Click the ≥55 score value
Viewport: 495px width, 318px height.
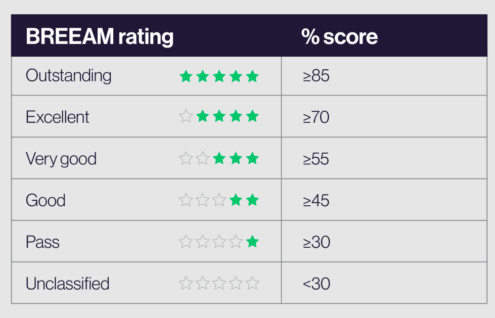pyautogui.click(x=316, y=159)
